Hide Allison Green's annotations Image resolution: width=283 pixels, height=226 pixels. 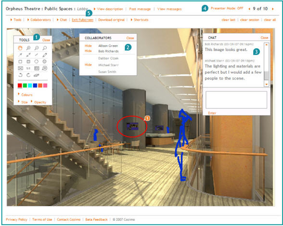88,46
